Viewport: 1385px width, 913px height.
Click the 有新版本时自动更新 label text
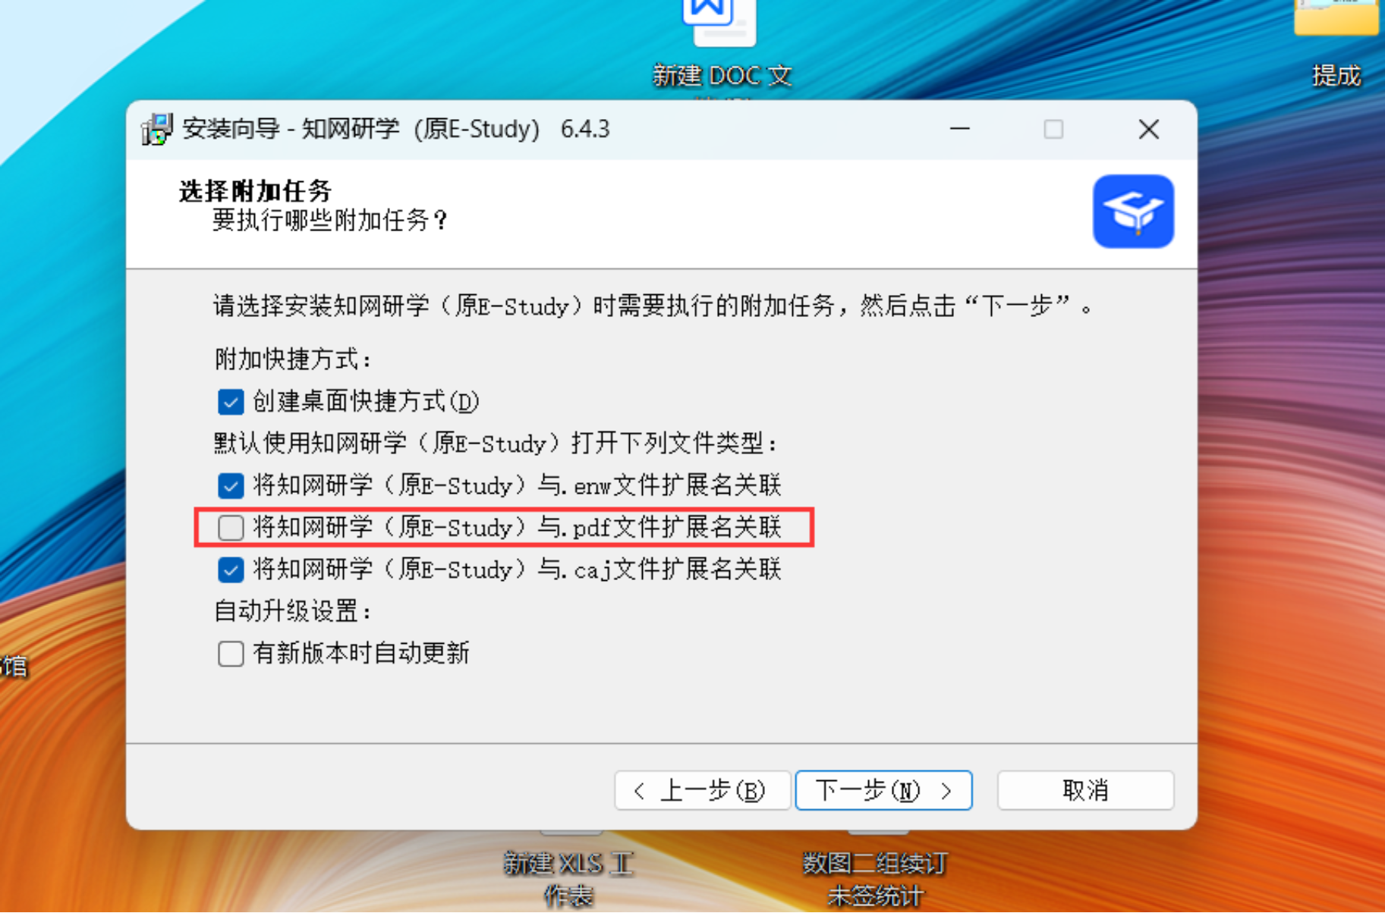point(361,653)
